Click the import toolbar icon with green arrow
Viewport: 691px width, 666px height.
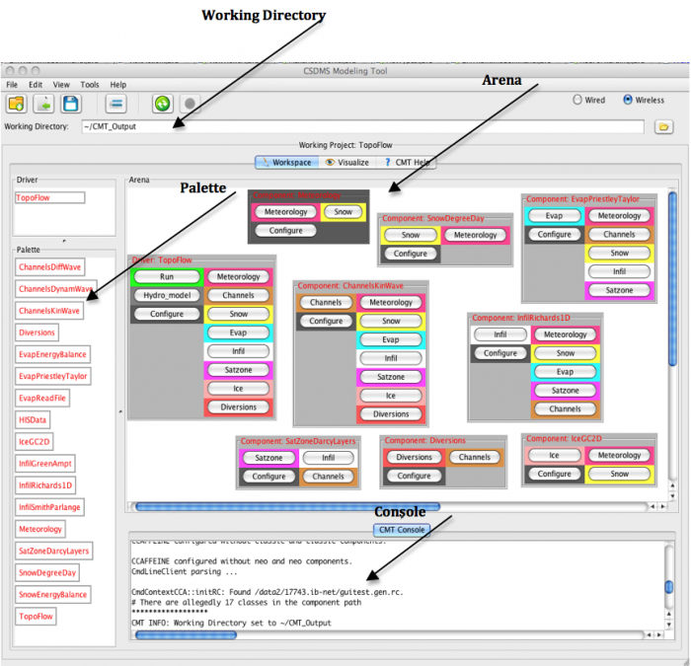pos(43,104)
